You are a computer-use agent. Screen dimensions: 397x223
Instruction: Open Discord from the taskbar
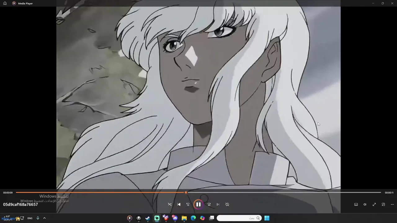pos(175,218)
